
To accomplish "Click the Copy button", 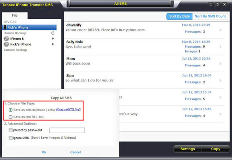I will (x=216, y=149).
